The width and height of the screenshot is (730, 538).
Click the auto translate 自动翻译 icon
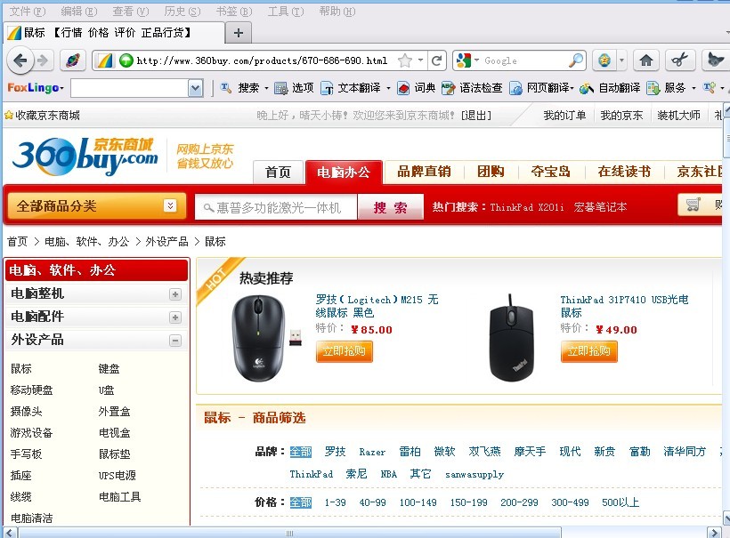tap(586, 87)
